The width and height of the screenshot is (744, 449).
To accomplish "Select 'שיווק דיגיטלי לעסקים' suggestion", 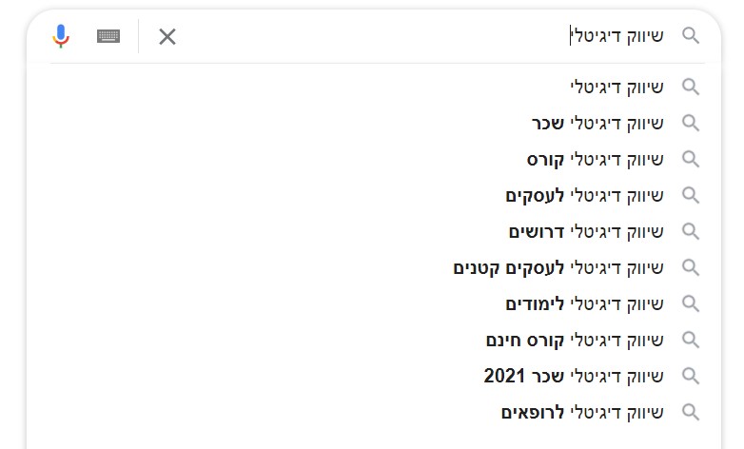I will pos(584,195).
